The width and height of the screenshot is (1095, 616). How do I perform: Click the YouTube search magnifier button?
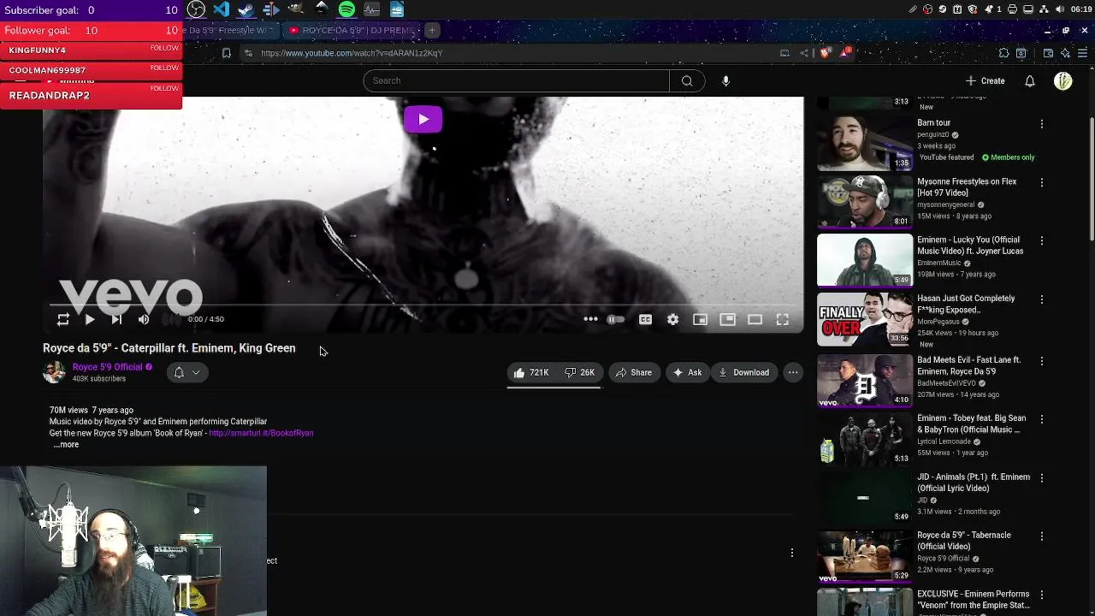687,80
